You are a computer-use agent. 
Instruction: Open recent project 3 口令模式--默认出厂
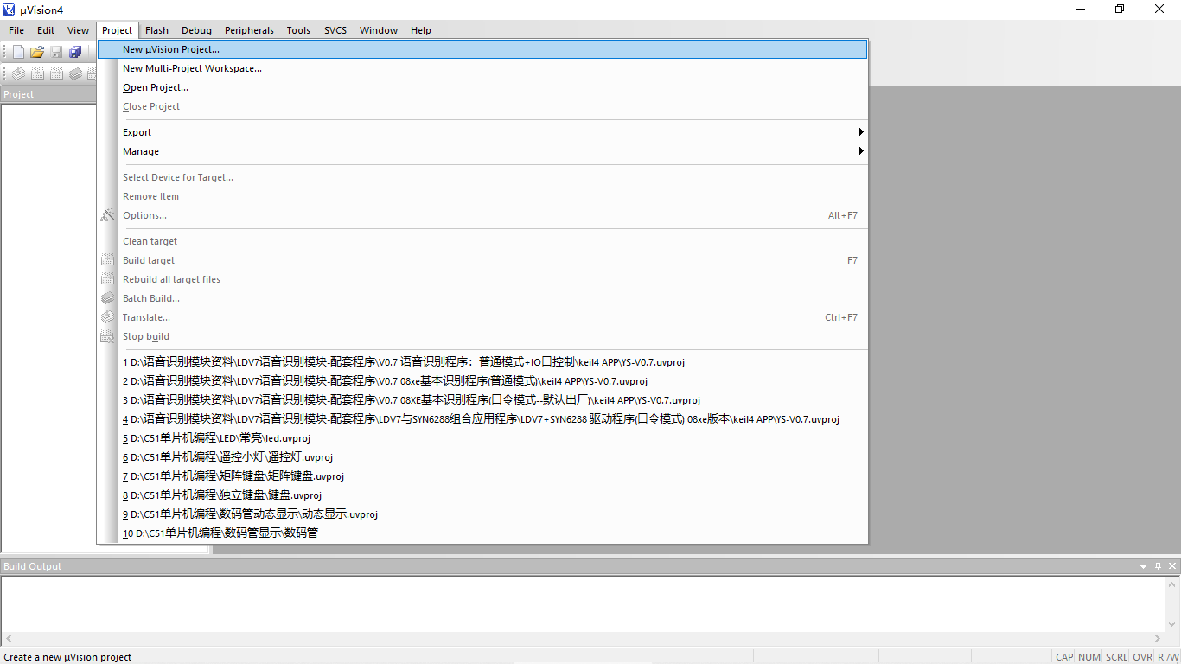point(482,400)
